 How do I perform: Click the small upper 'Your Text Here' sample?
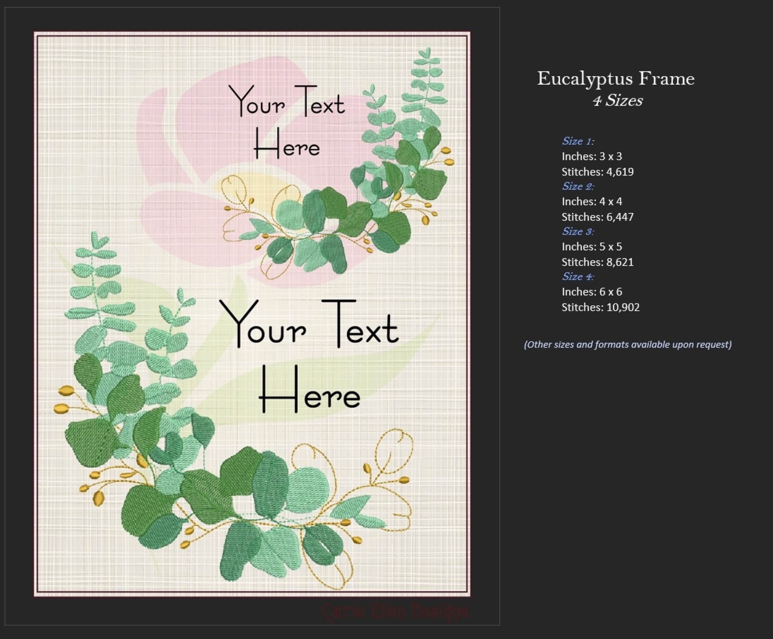pos(287,122)
